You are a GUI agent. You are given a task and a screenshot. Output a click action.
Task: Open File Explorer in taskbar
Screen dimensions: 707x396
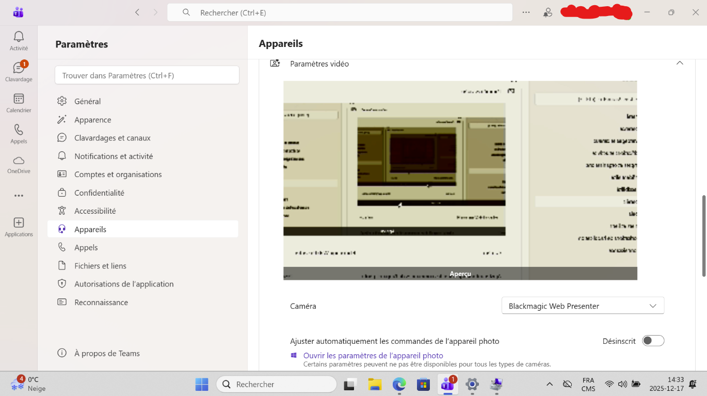tap(375, 384)
